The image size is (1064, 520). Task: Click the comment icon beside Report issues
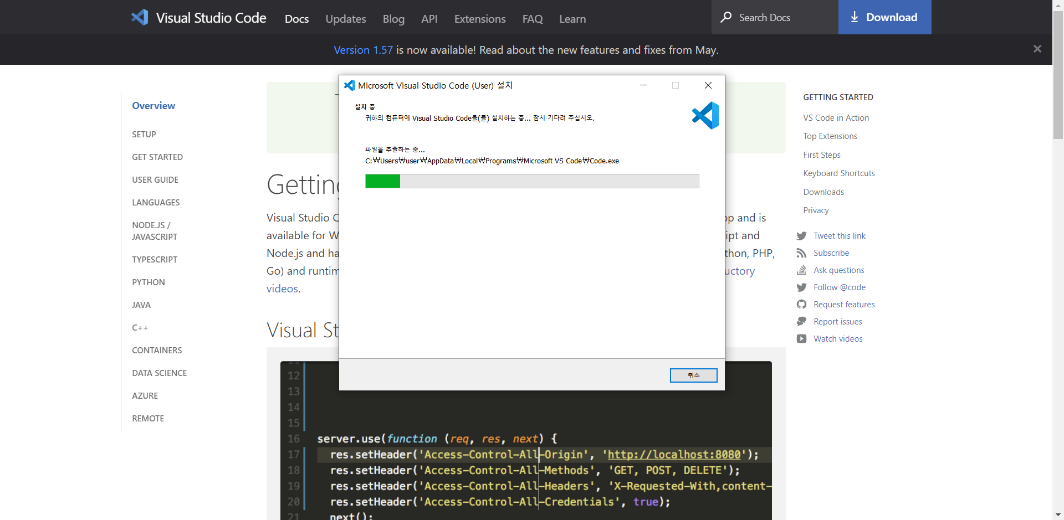click(801, 322)
